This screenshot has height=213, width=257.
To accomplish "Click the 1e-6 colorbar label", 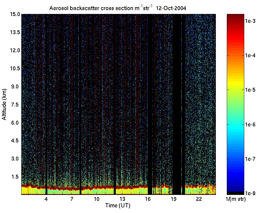I will click(x=250, y=125).
